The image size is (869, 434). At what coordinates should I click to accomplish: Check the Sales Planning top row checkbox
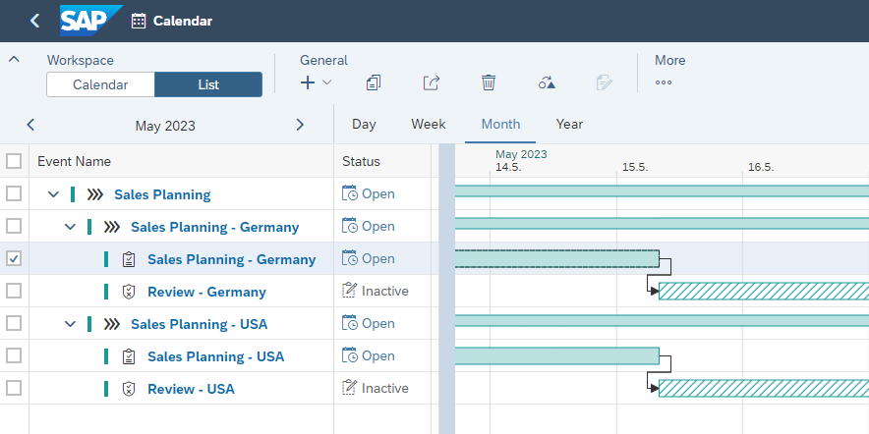pos(14,193)
